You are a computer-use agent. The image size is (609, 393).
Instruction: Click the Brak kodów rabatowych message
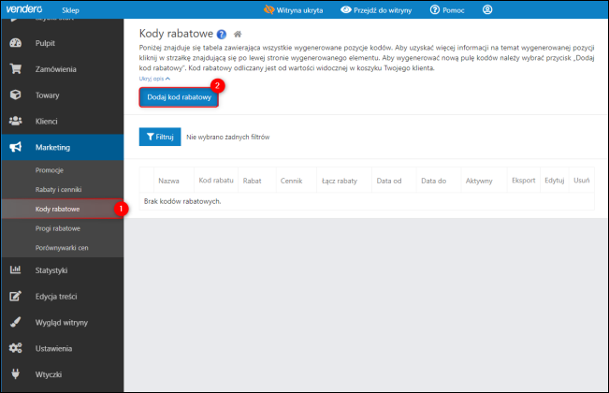182,201
